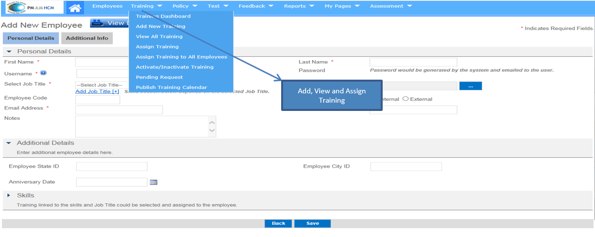The image size is (595, 237).
Task: Select Publish Training Calendar menu item
Action: 171,87
